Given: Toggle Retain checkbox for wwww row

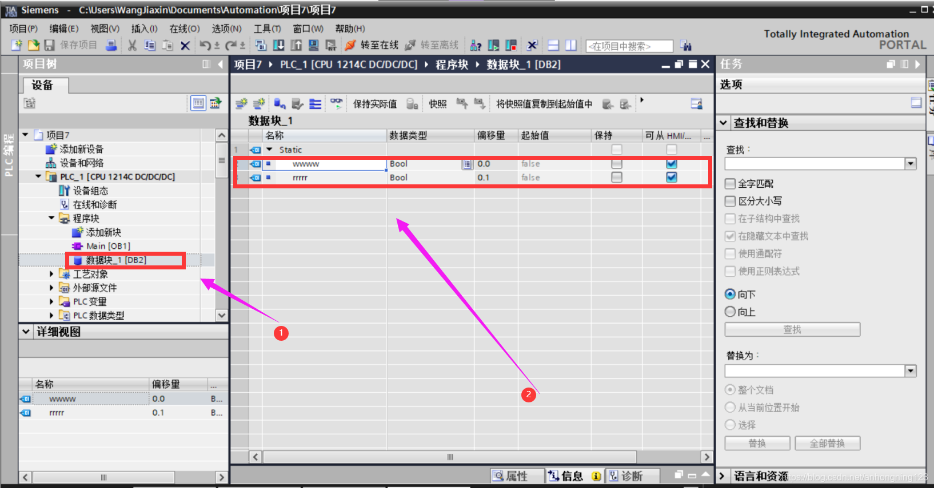Looking at the screenshot, I should coord(616,164).
